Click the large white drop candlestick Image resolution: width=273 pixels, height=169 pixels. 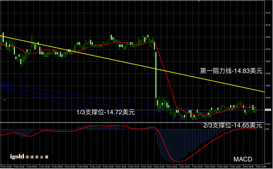point(156,75)
